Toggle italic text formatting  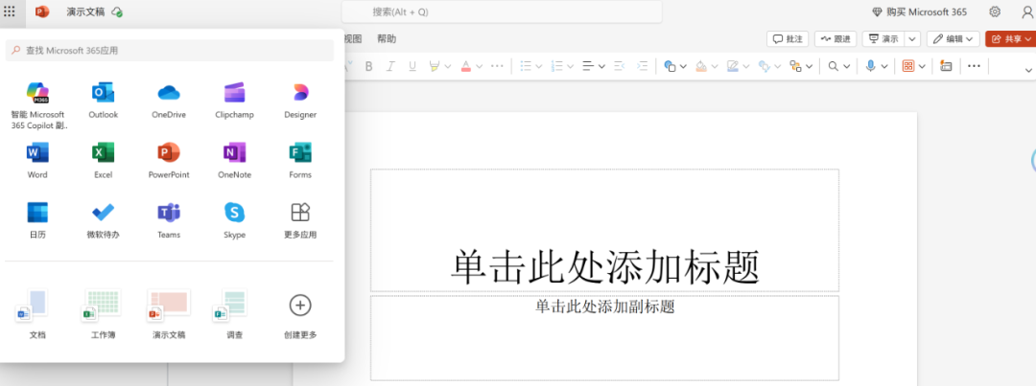tap(389, 66)
